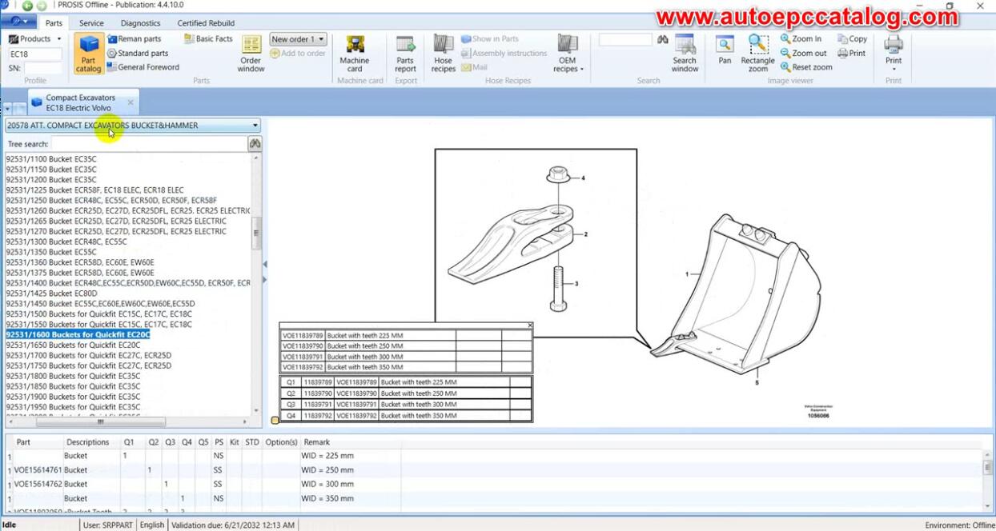996x531 pixels.
Task: Click the back navigation arrow in title bar
Action: click(x=27, y=6)
